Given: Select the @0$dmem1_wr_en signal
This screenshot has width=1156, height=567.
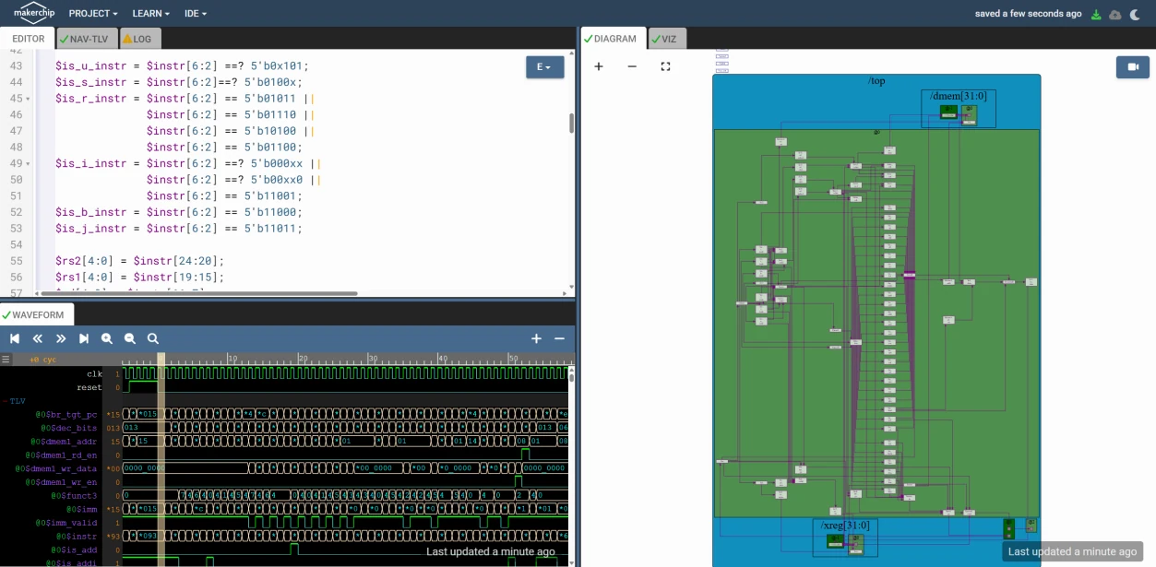Looking at the screenshot, I should (x=61, y=482).
